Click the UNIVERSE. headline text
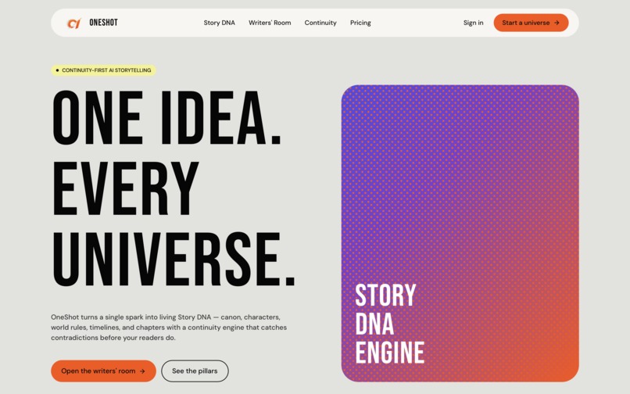 (x=174, y=259)
